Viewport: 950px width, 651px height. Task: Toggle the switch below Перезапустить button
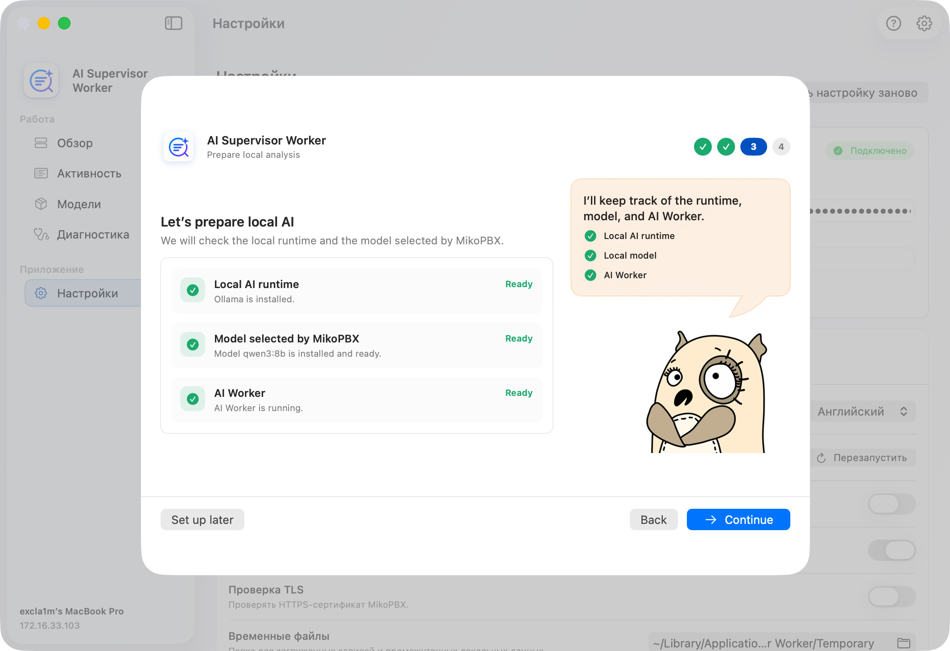[x=892, y=504]
